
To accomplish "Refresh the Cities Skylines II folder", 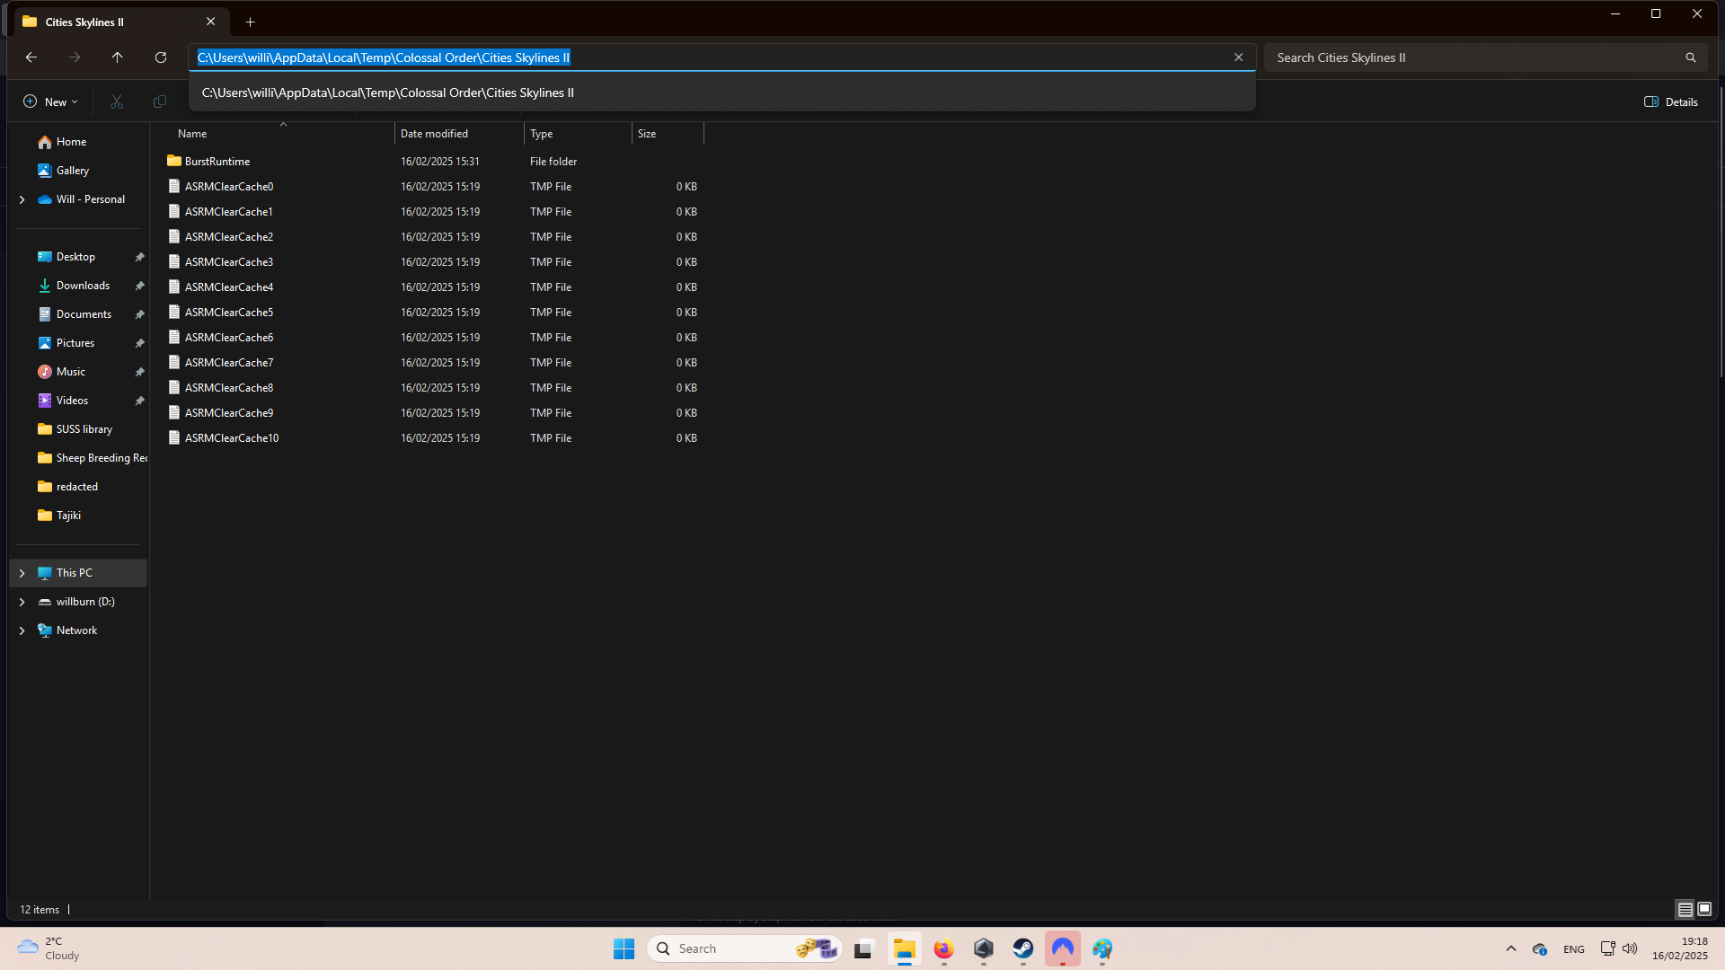I will click(x=161, y=57).
